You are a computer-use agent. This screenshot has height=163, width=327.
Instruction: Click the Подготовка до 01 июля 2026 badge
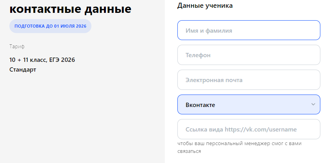click(x=50, y=26)
